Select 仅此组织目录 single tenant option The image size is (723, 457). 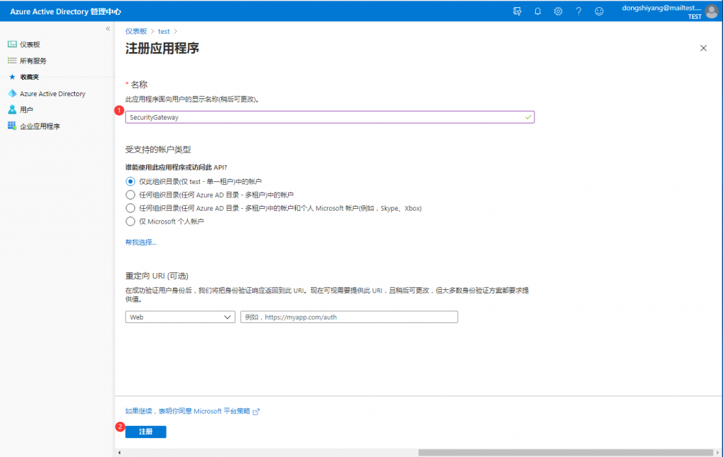click(131, 181)
